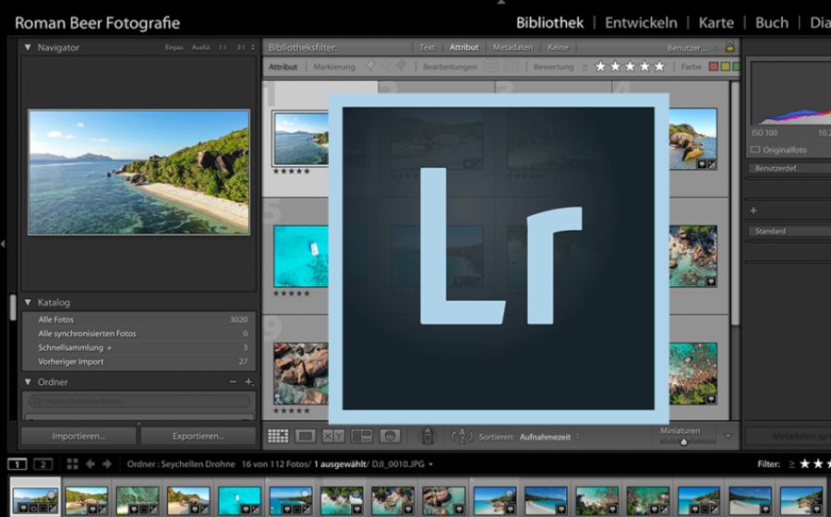This screenshot has width=831, height=517.
Task: Click filmstrip Filter ≥ rating symbol
Action: click(791, 464)
